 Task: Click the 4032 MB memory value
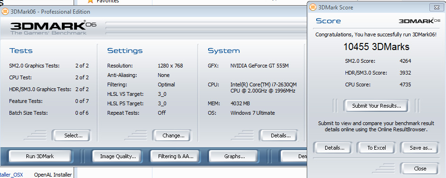coord(240,103)
